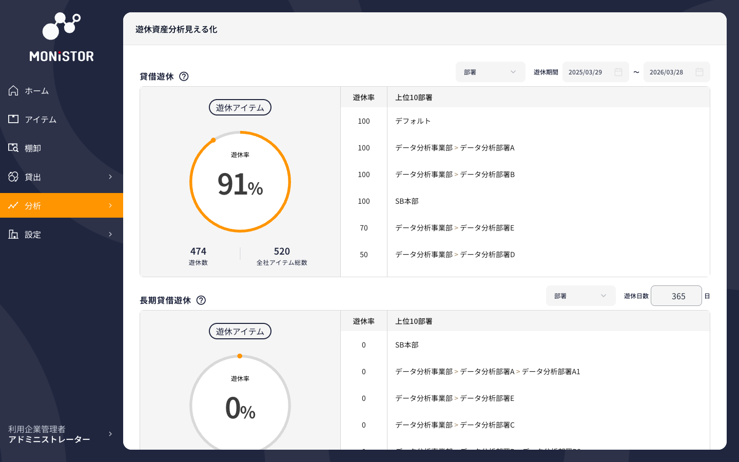
Task: Click the 遊休日数 input field showing 365
Action: coord(676,296)
